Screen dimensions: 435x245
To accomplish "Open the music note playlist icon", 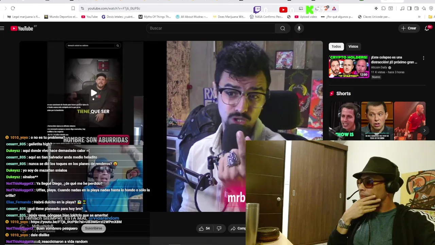I will [x=402, y=9].
